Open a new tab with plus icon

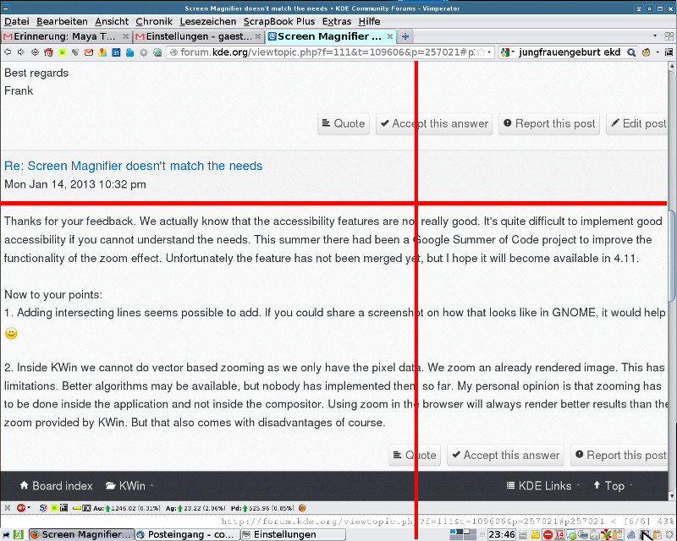[405, 36]
